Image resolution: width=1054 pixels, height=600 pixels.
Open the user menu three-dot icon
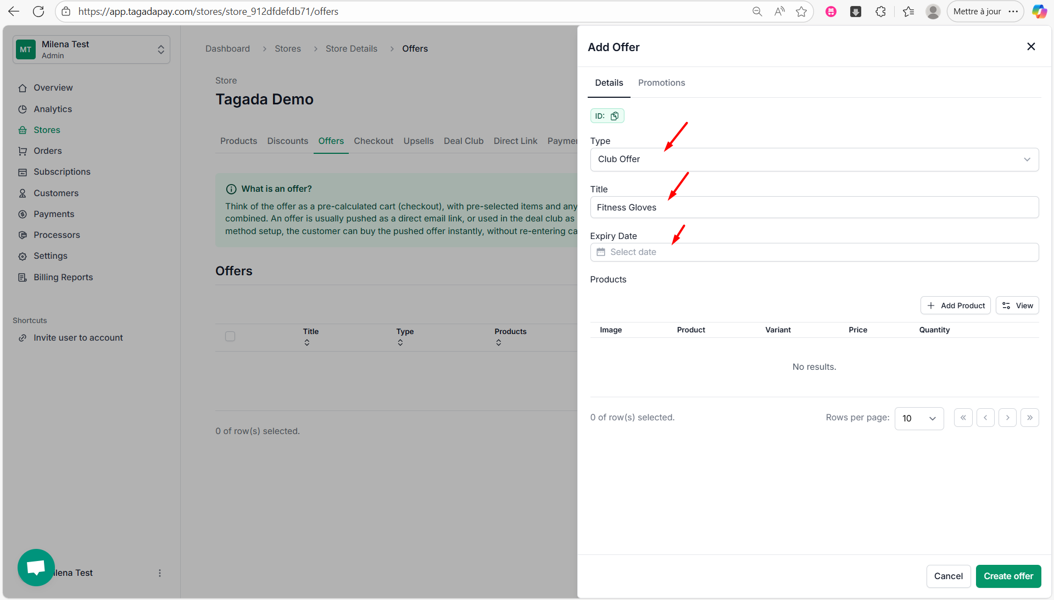(160, 573)
